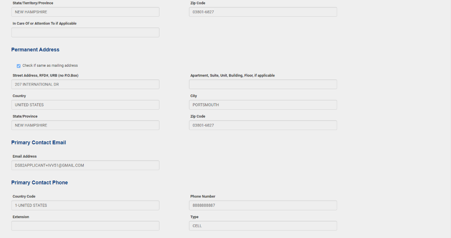The width and height of the screenshot is (451, 238).
Task: Focus the Email Address input field
Action: point(85,165)
